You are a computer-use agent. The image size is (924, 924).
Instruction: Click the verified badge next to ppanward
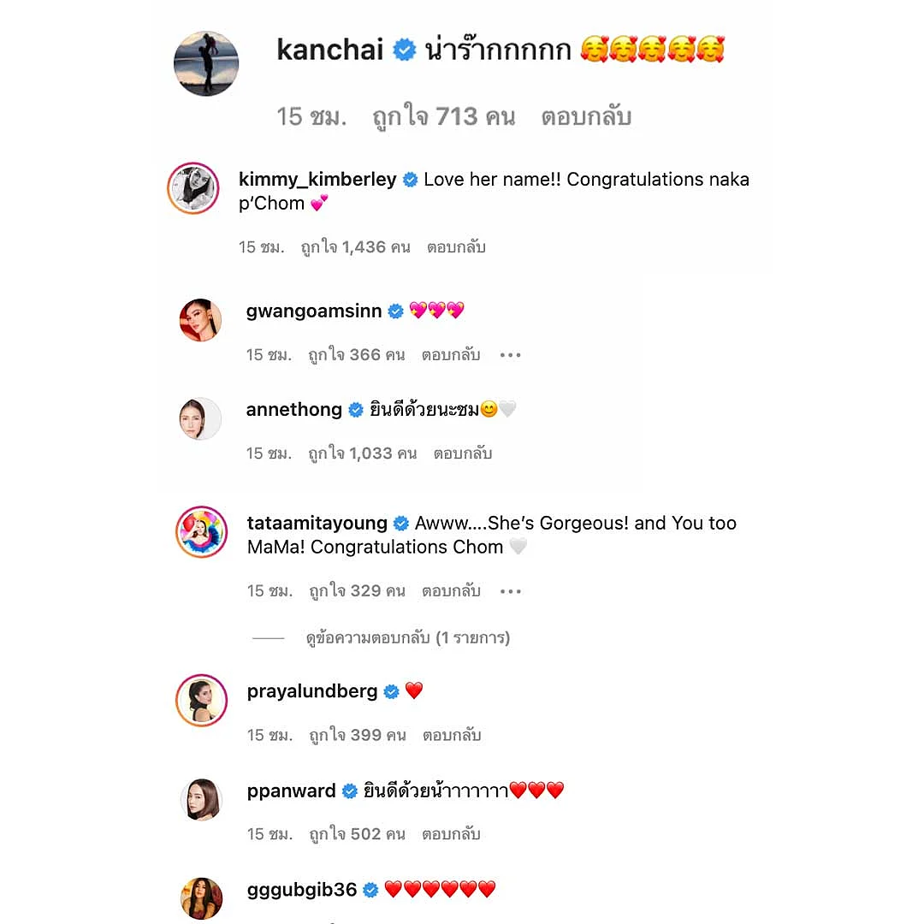[350, 791]
